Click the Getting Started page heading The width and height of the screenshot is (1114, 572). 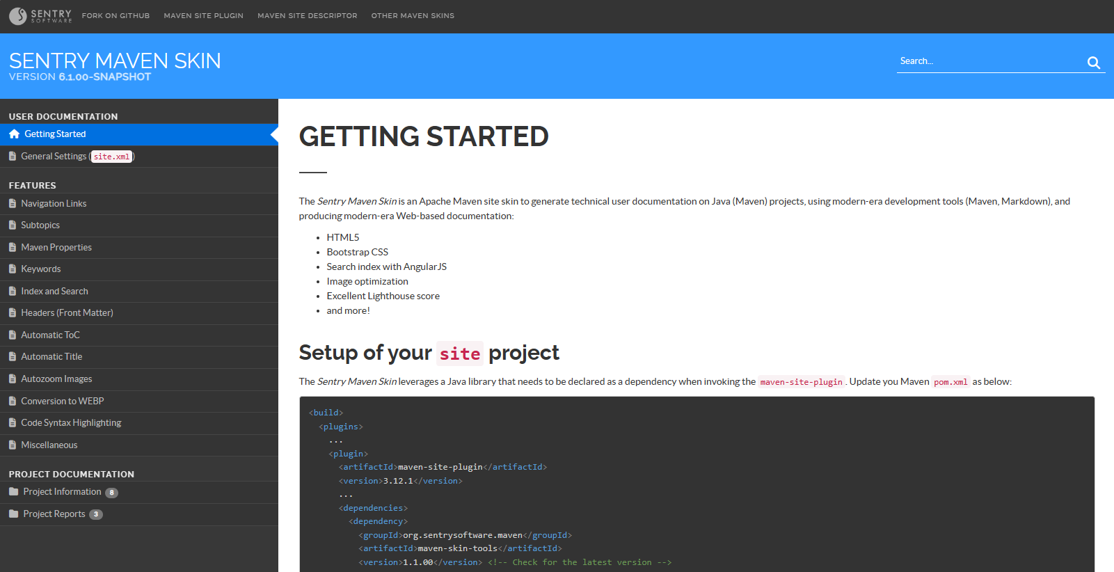coord(424,136)
